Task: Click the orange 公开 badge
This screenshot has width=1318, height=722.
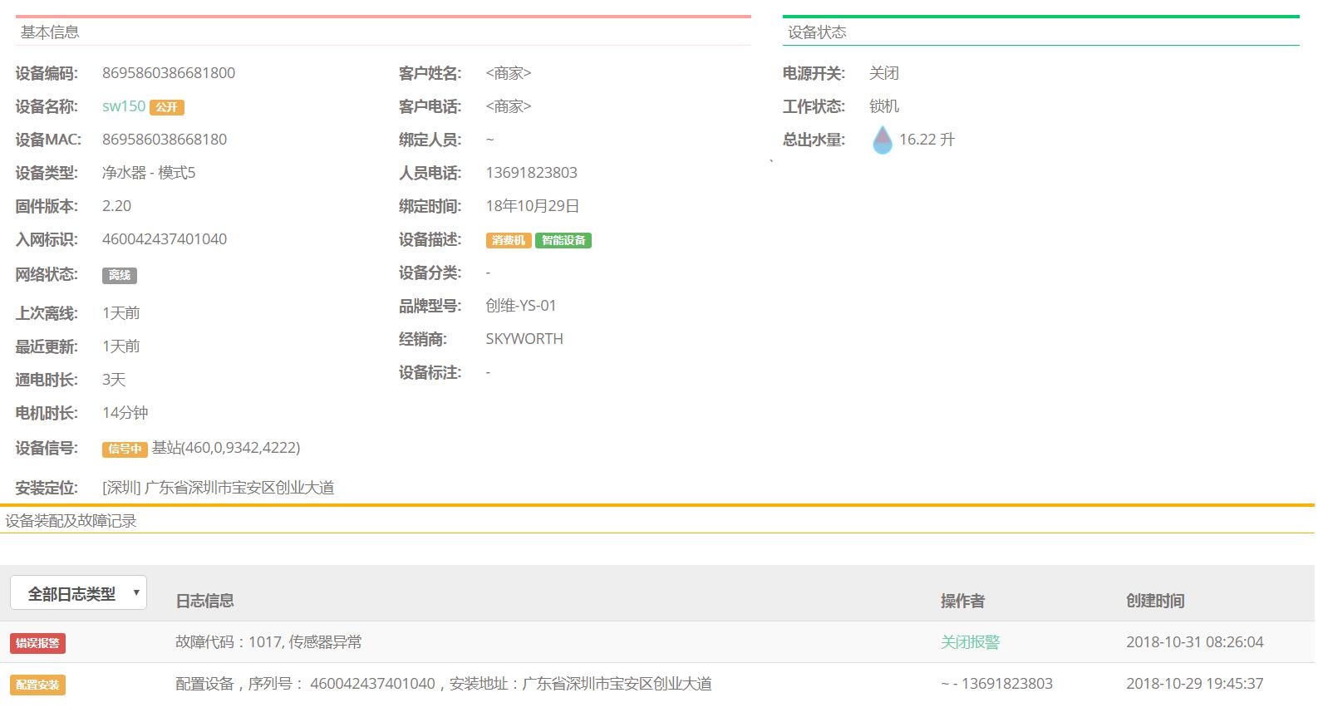Action: click(x=167, y=107)
